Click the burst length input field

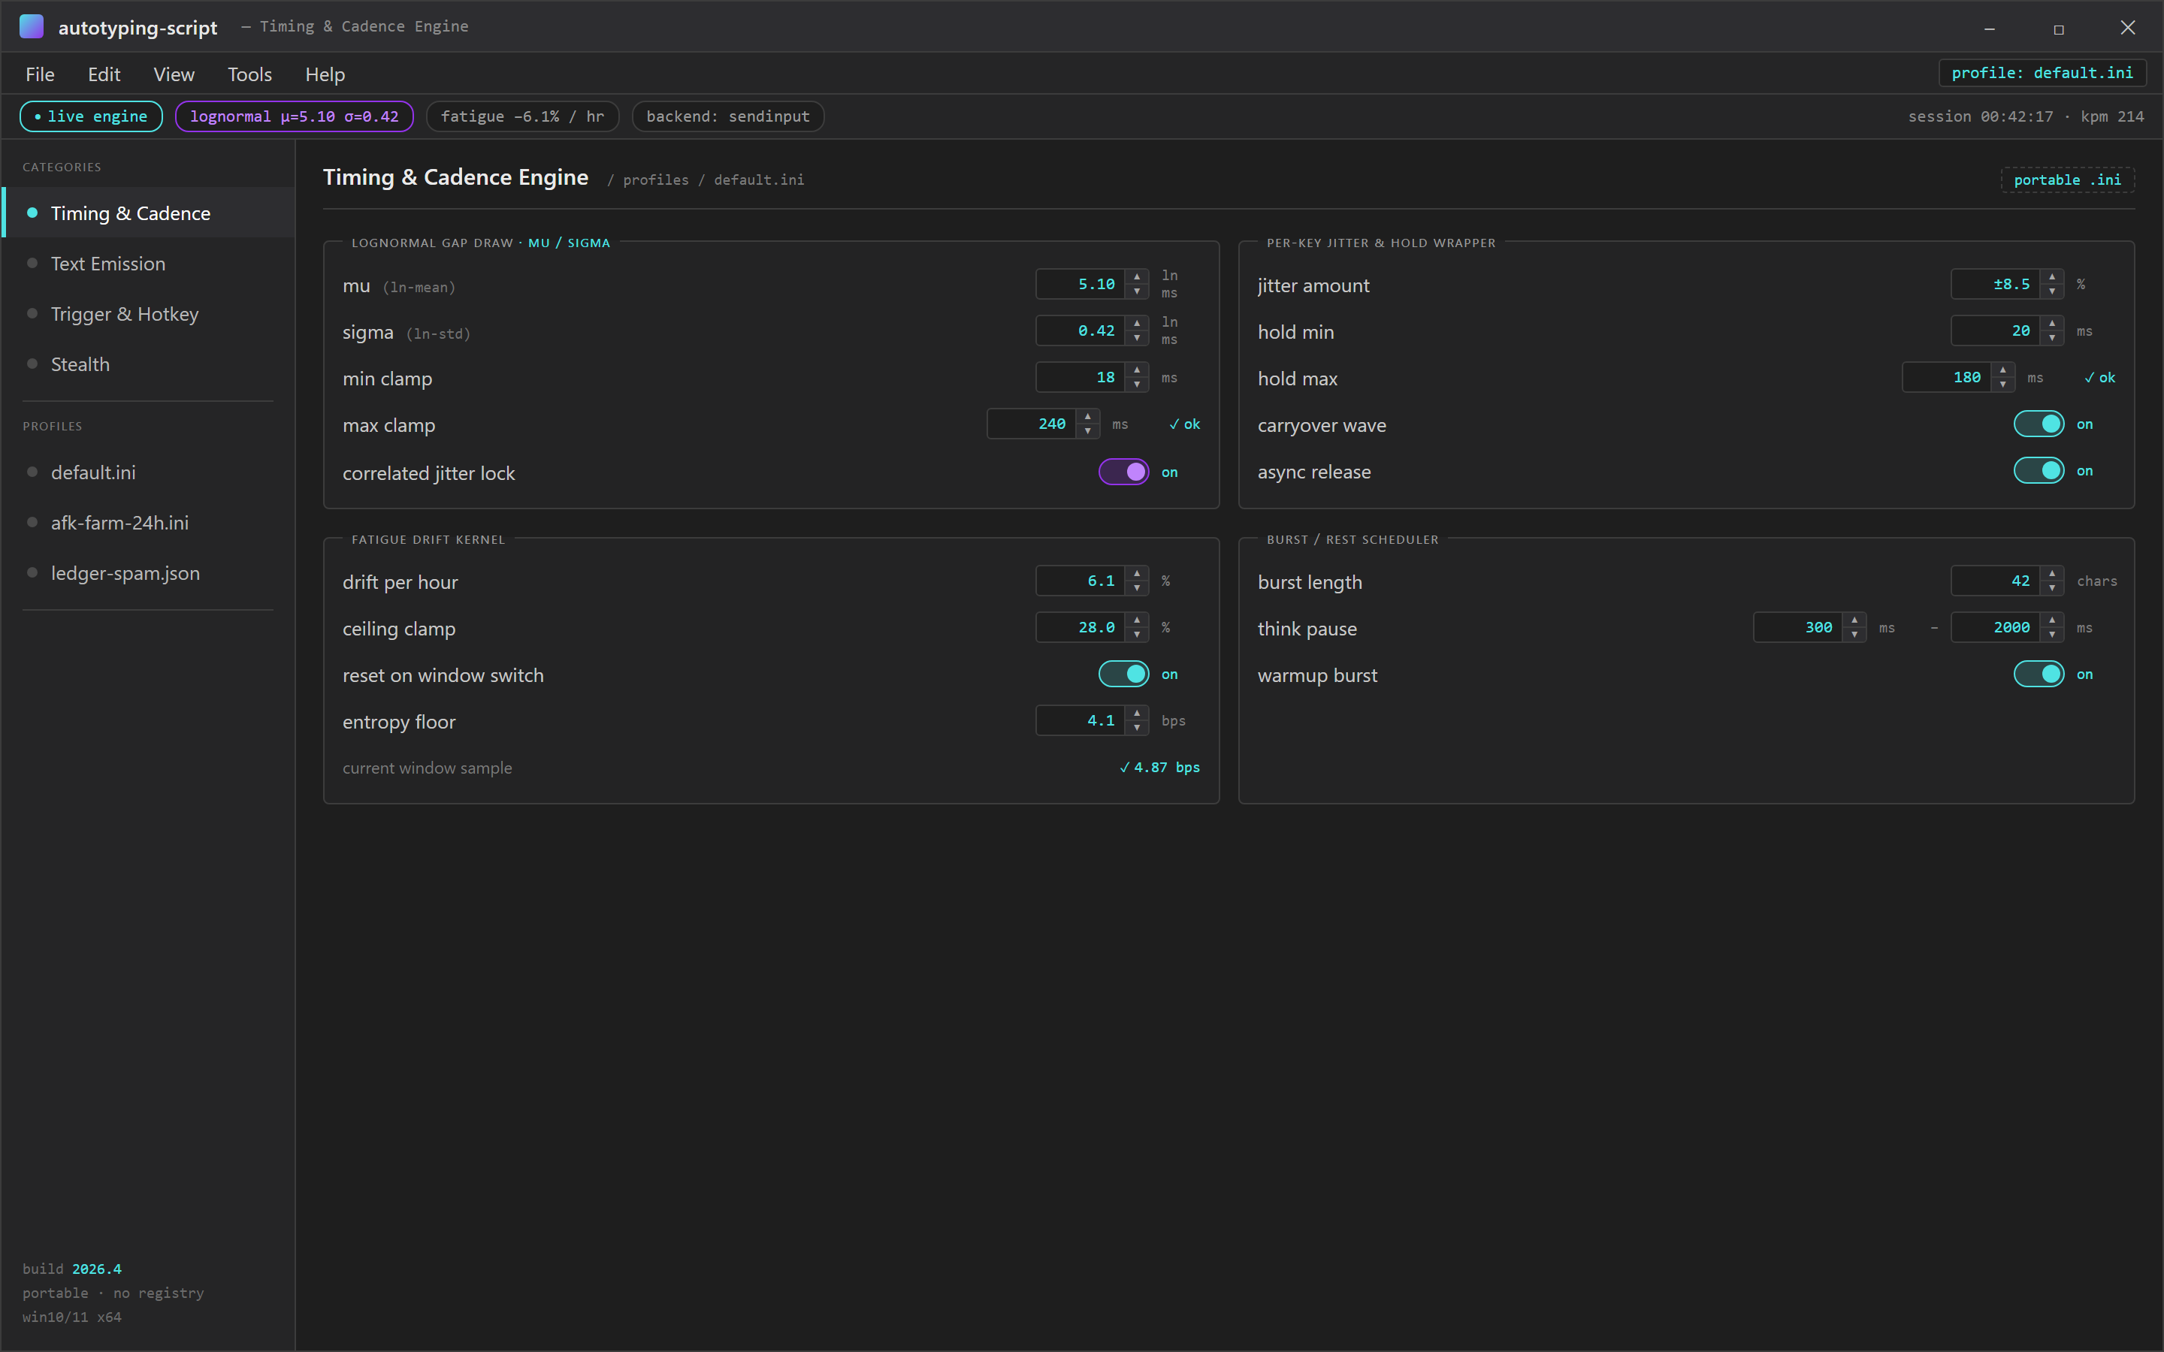[1995, 581]
